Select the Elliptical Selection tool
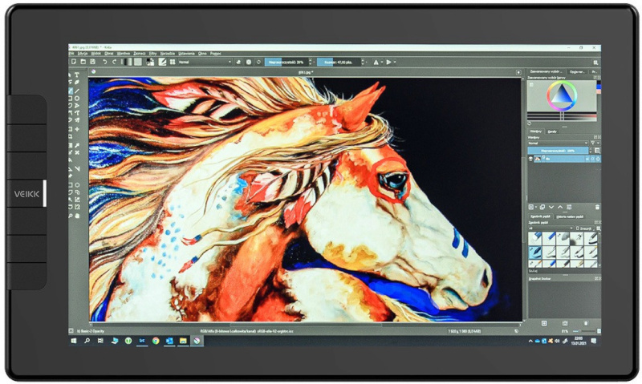Image resolution: width=642 pixels, height=384 pixels. tap(77, 185)
